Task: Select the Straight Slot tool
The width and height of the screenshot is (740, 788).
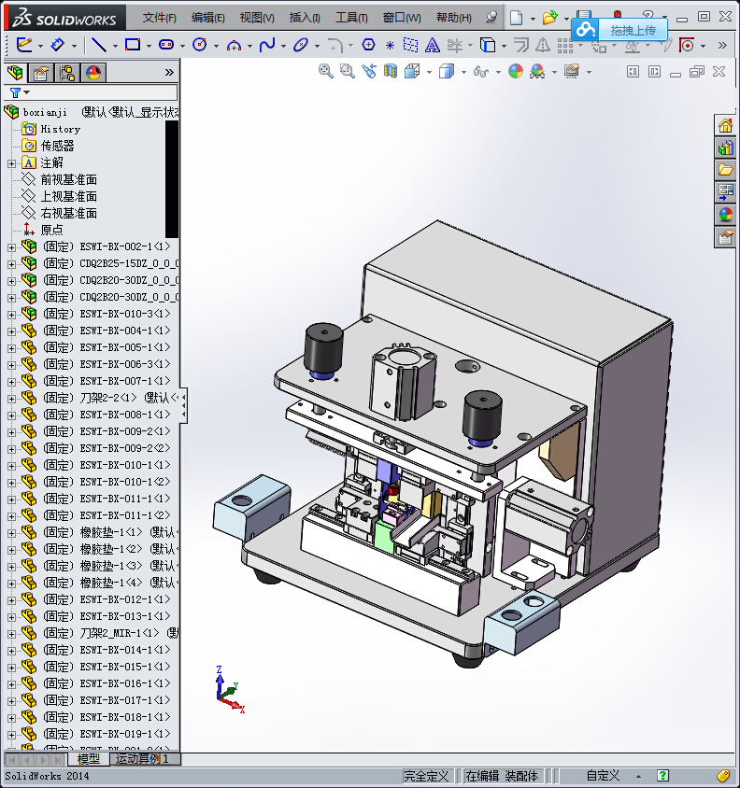Action: pos(166,45)
